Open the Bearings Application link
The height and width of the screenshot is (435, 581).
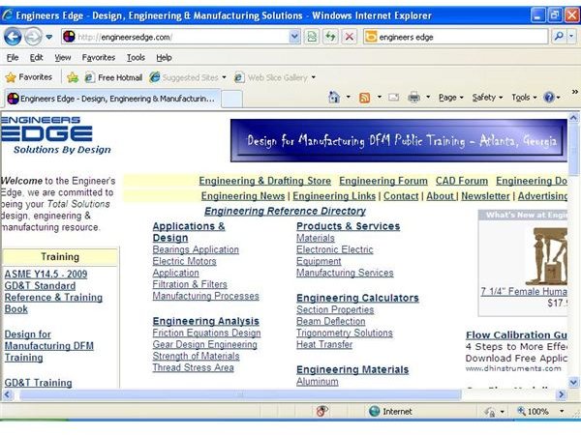[x=196, y=249]
